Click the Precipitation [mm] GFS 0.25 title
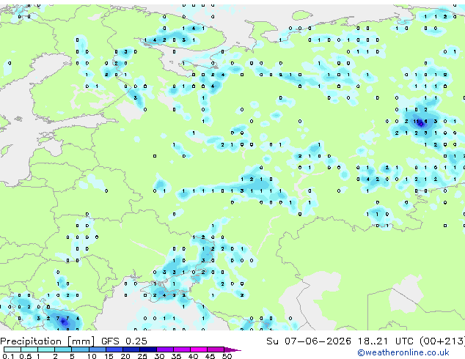465x359 pixels. point(73,341)
